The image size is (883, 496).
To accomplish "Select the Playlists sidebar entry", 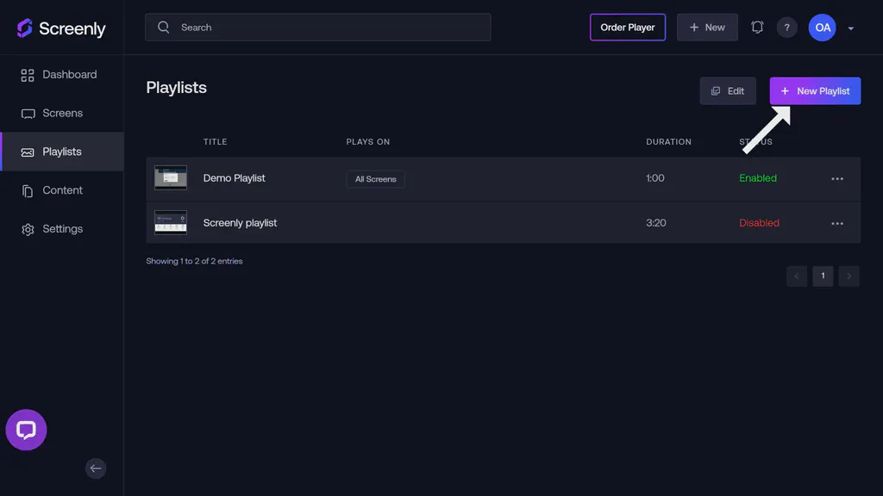I will coord(62,152).
